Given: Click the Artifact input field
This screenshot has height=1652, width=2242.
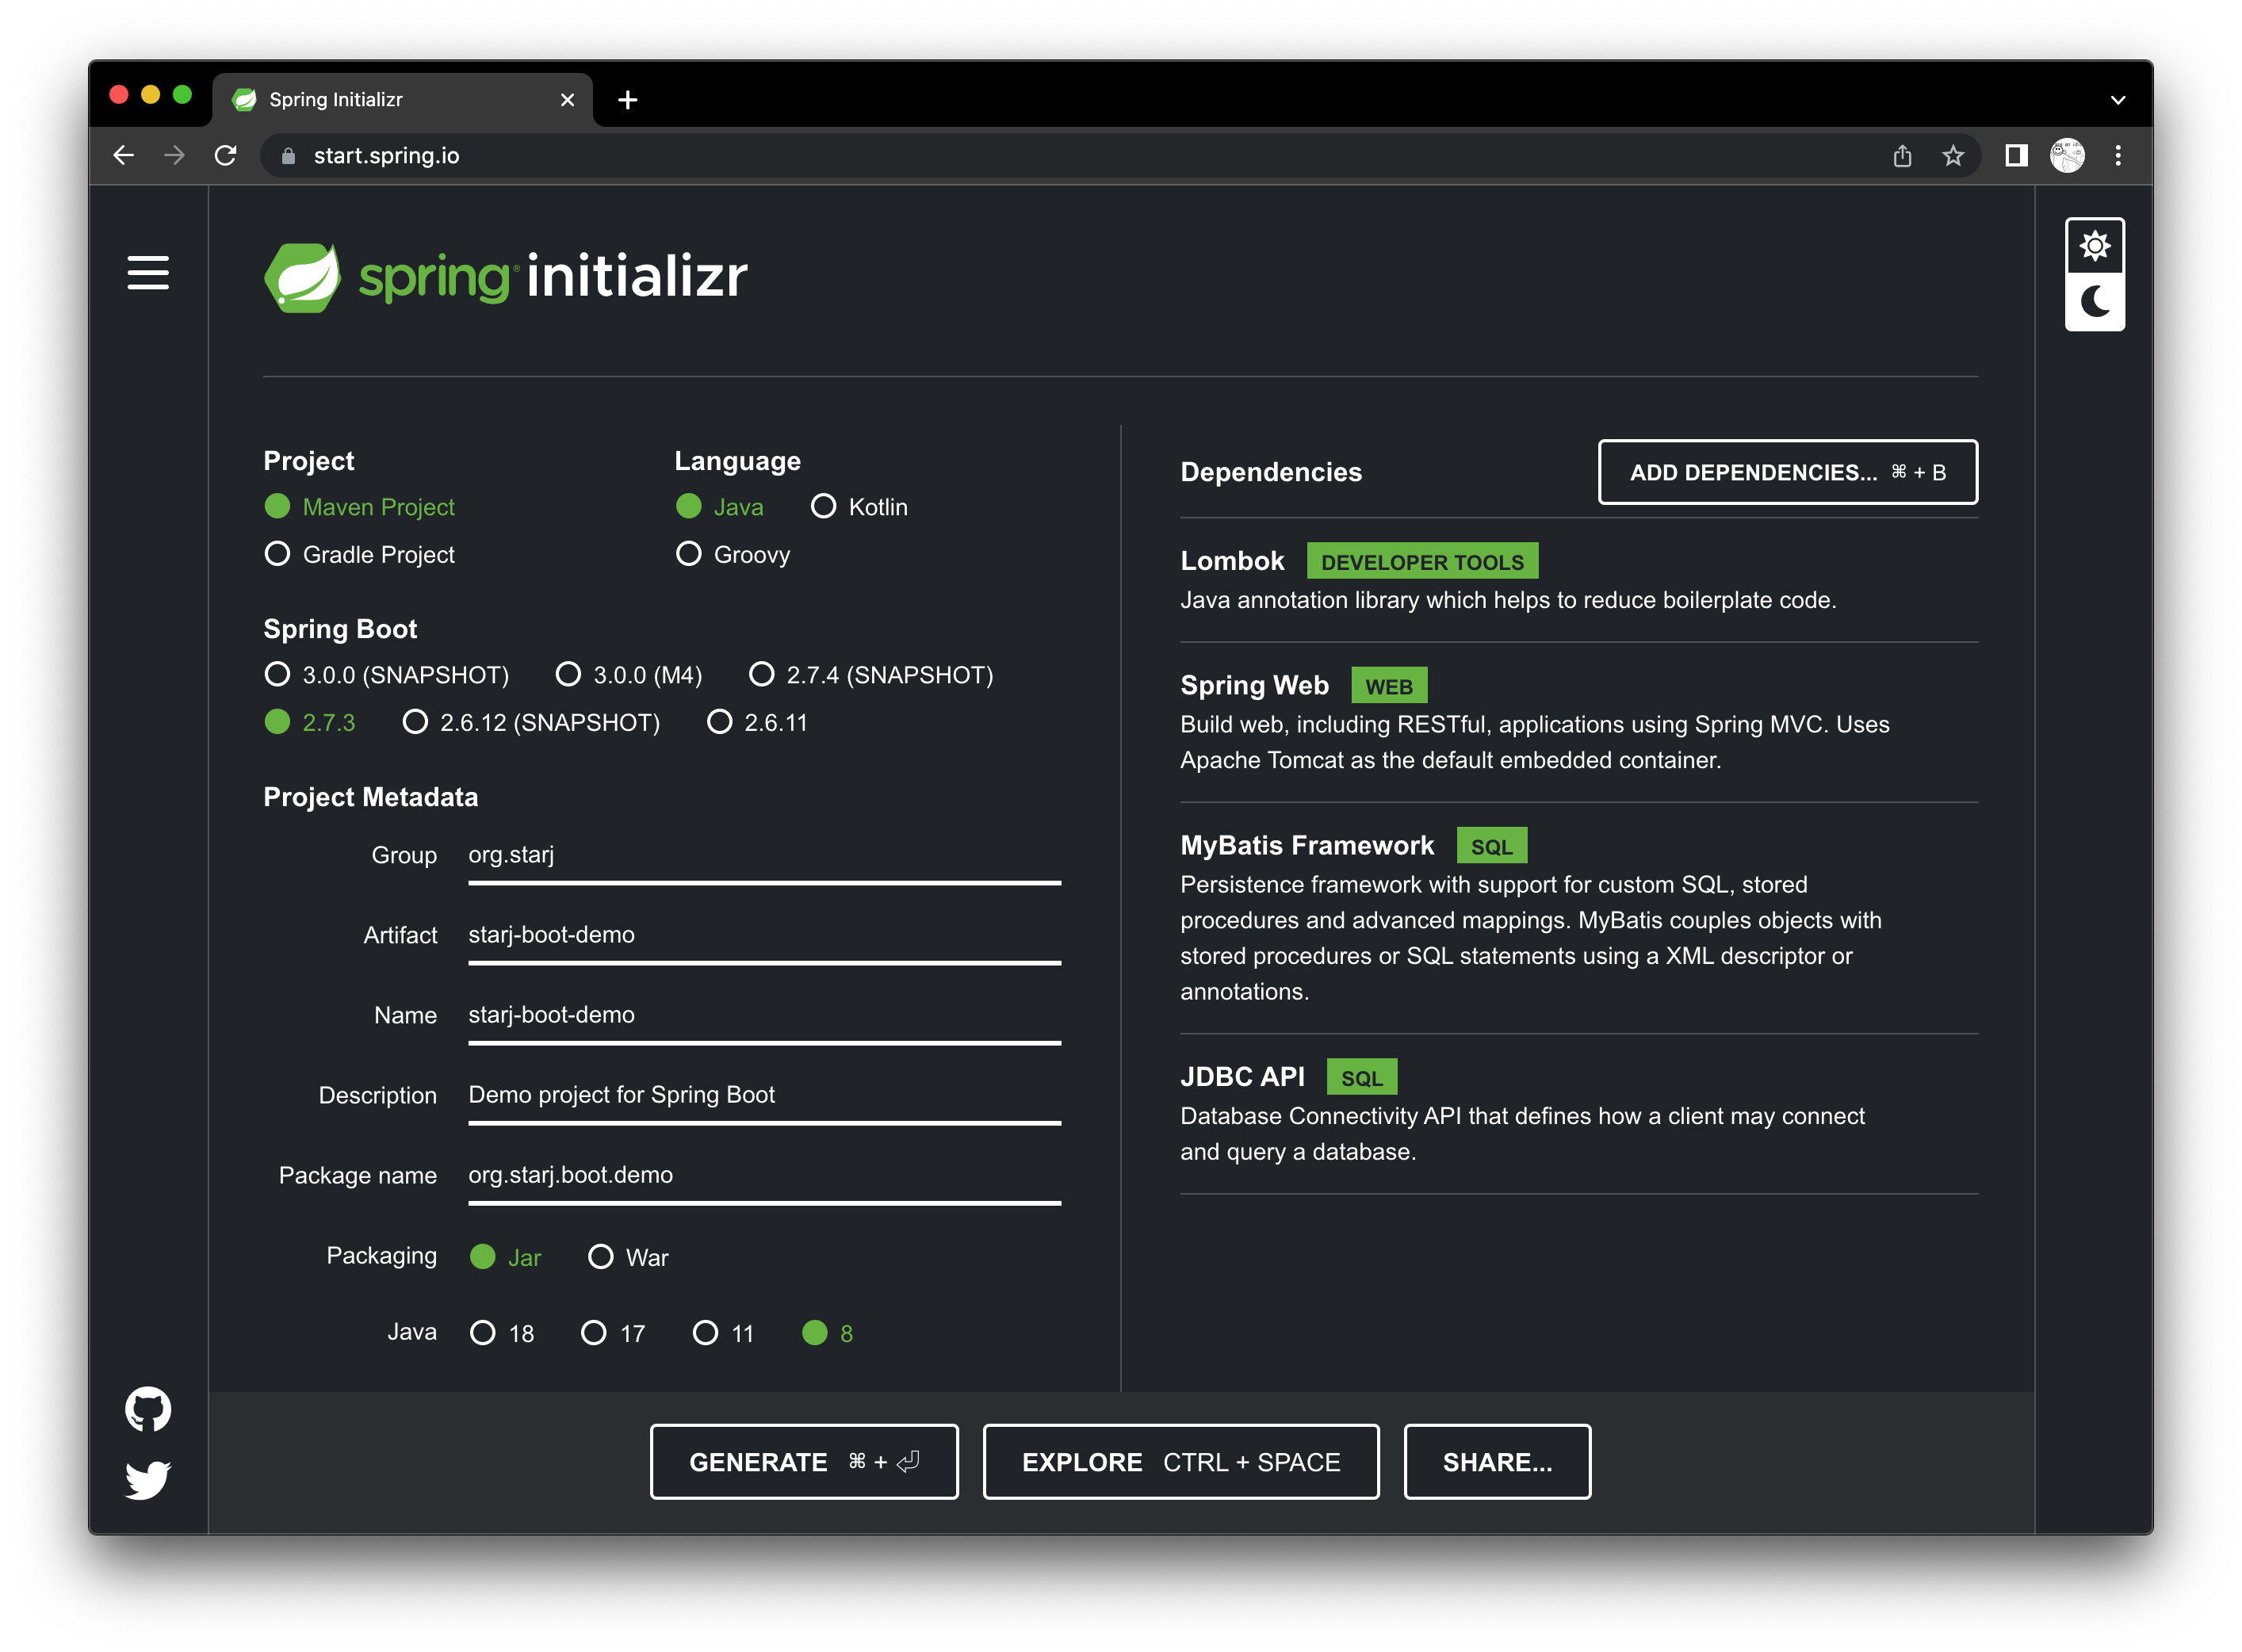Looking at the screenshot, I should (764, 935).
